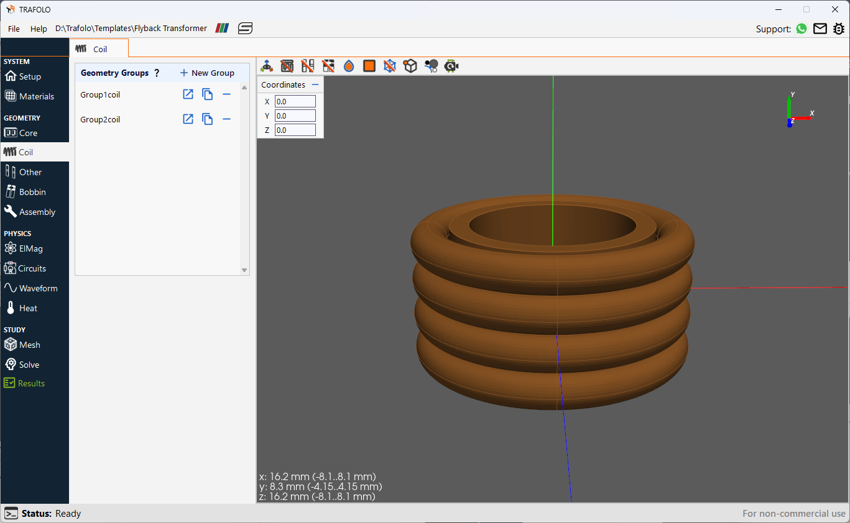Image resolution: width=850 pixels, height=523 pixels.
Task: Remove Group1coil with the minus control
Action: click(226, 94)
